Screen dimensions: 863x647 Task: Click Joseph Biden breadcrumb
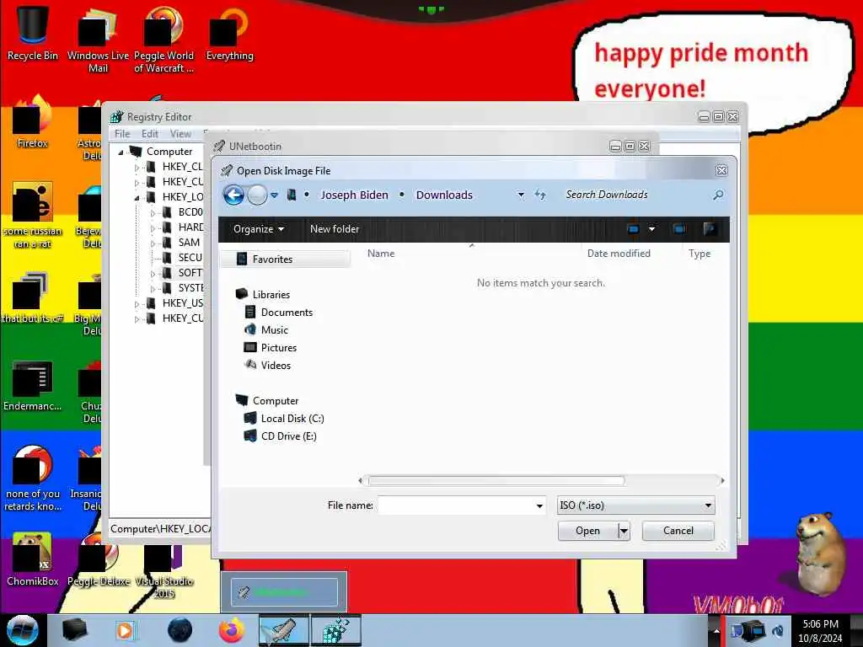(x=354, y=195)
